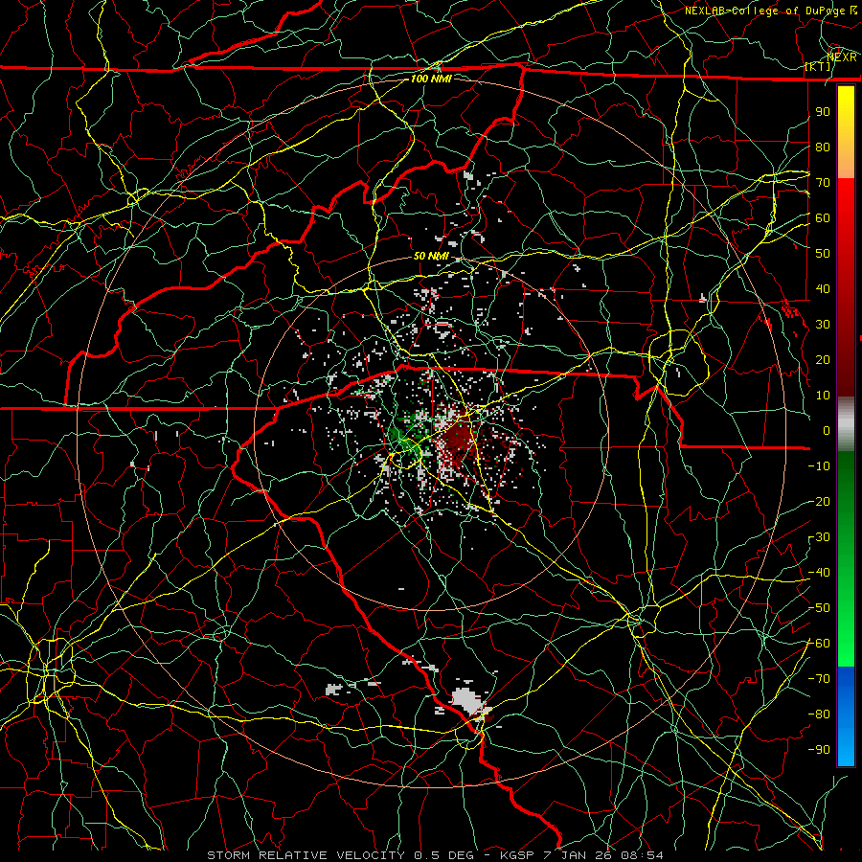862x862 pixels.
Task: Select the 20 value on velocity scale
Action: coord(823,359)
